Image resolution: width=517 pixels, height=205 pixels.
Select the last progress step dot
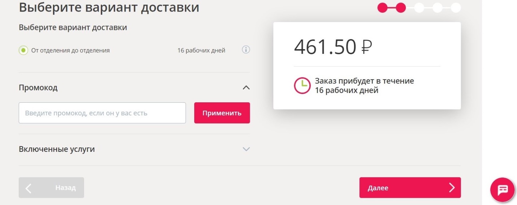[456, 8]
